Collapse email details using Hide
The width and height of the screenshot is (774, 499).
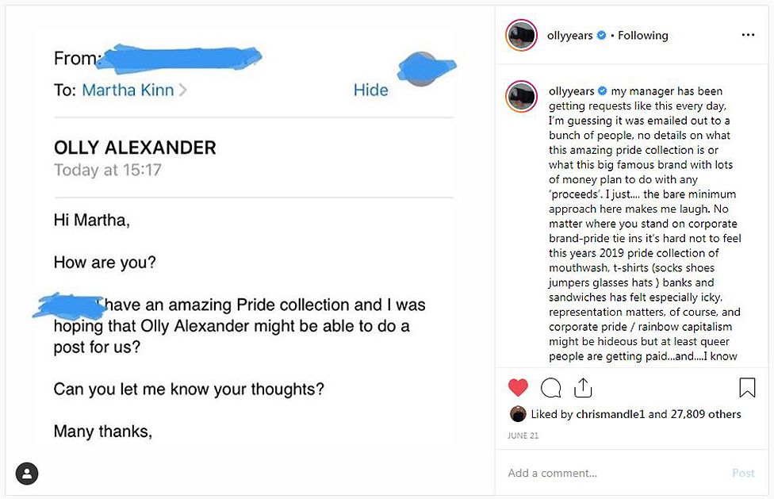coord(370,90)
